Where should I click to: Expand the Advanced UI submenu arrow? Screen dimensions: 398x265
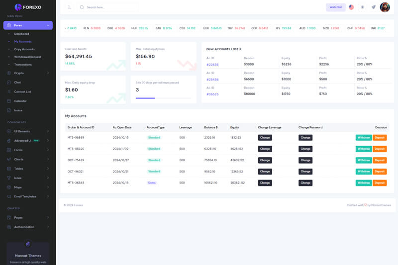(x=48, y=141)
